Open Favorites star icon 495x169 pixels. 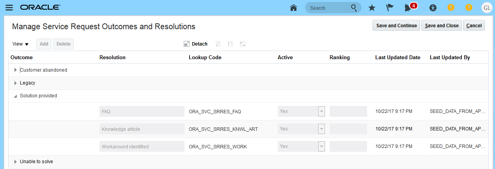(x=372, y=8)
